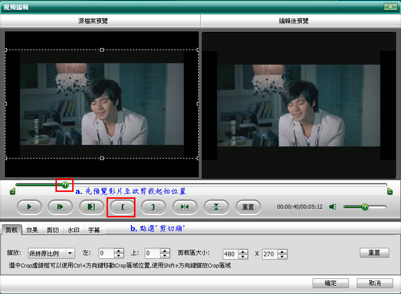Click the left trim-start marker under timeline
This screenshot has height=294, width=401.
click(12, 191)
